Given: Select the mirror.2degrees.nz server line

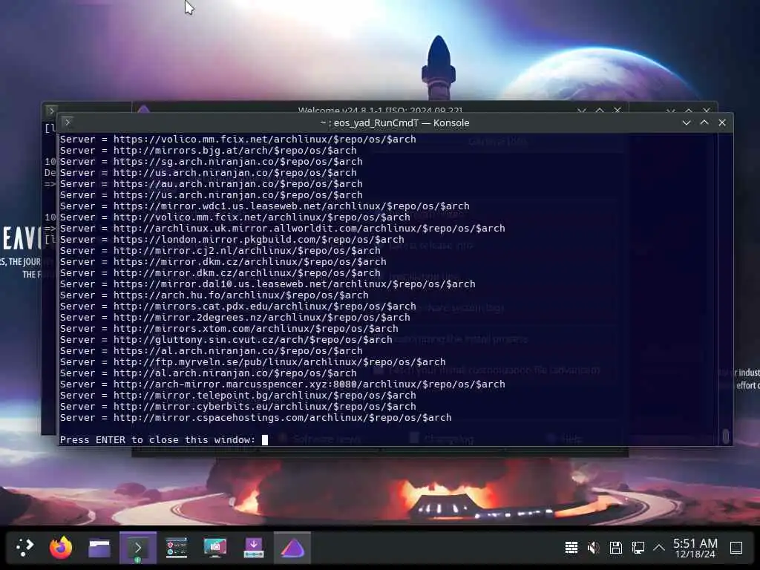Looking at the screenshot, I should click(x=235, y=318).
